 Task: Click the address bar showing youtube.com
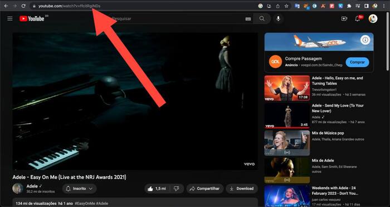coord(147,6)
